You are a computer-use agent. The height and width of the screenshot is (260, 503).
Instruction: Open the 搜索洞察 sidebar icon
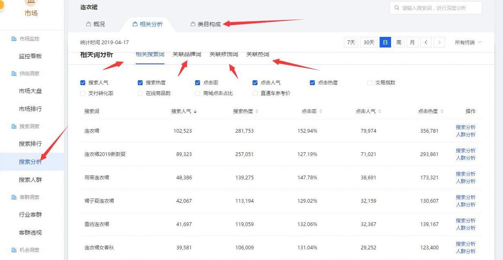14,127
